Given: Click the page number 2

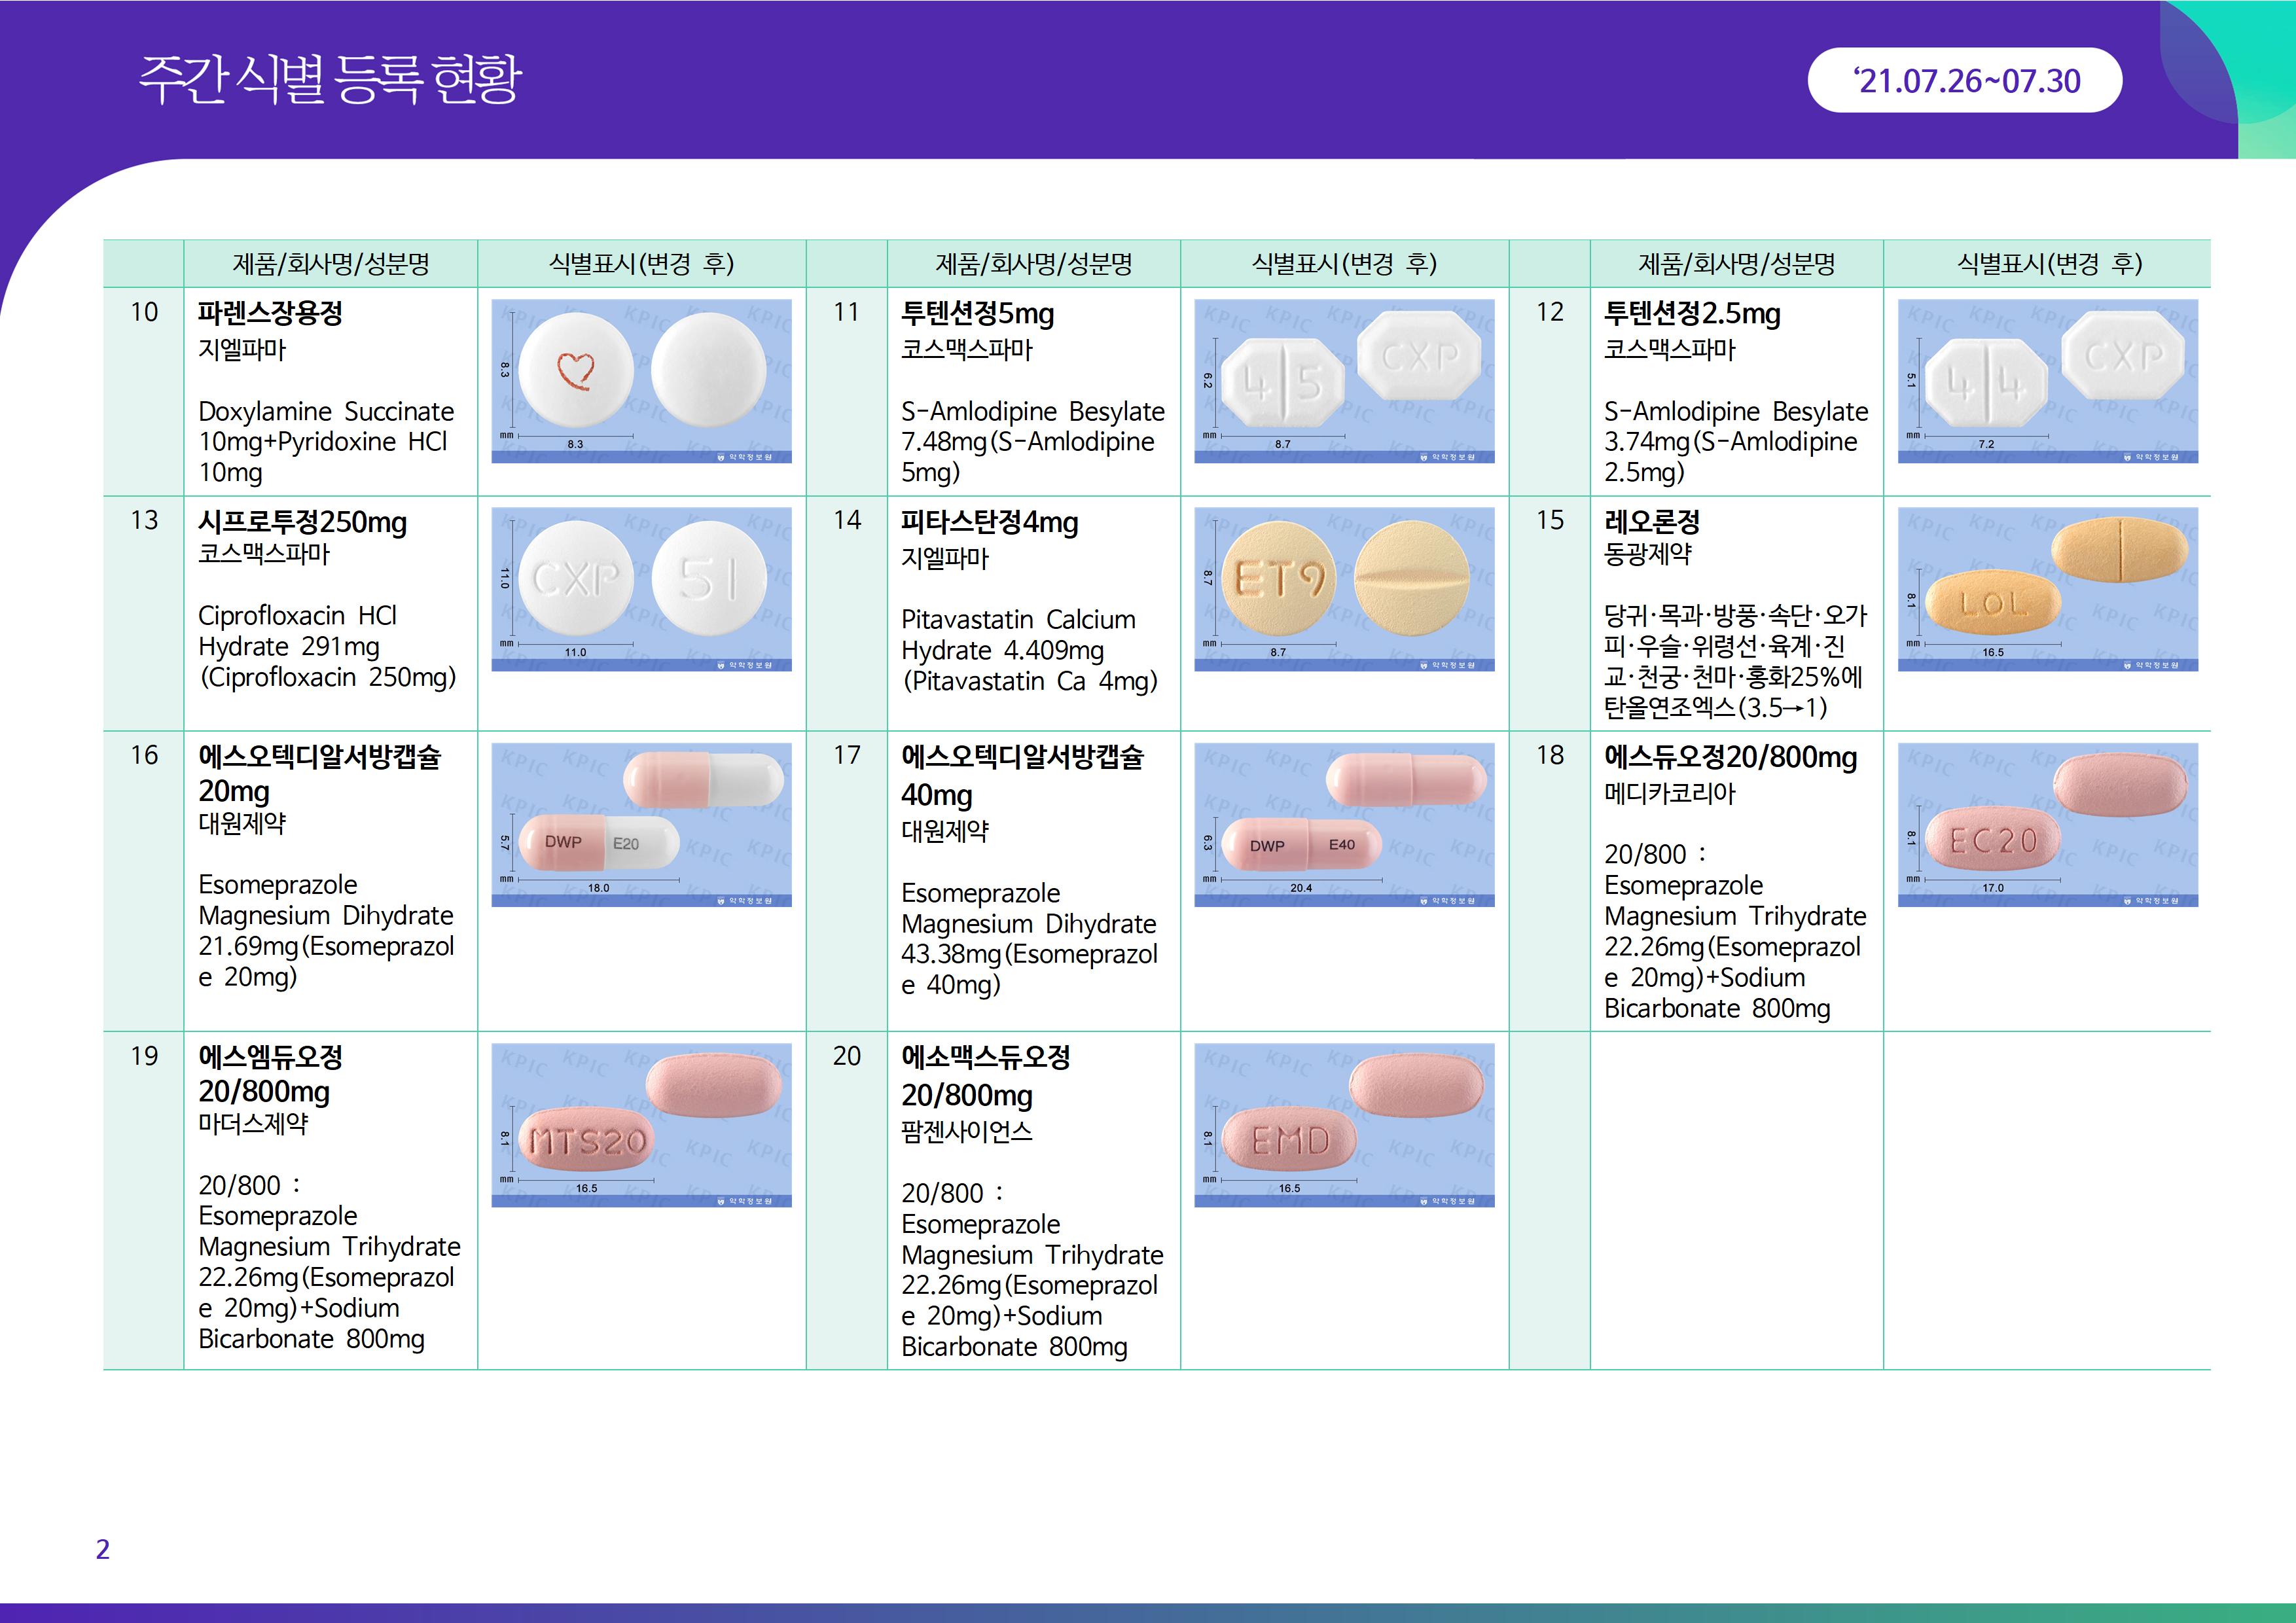Looking at the screenshot, I should click(x=102, y=1549).
